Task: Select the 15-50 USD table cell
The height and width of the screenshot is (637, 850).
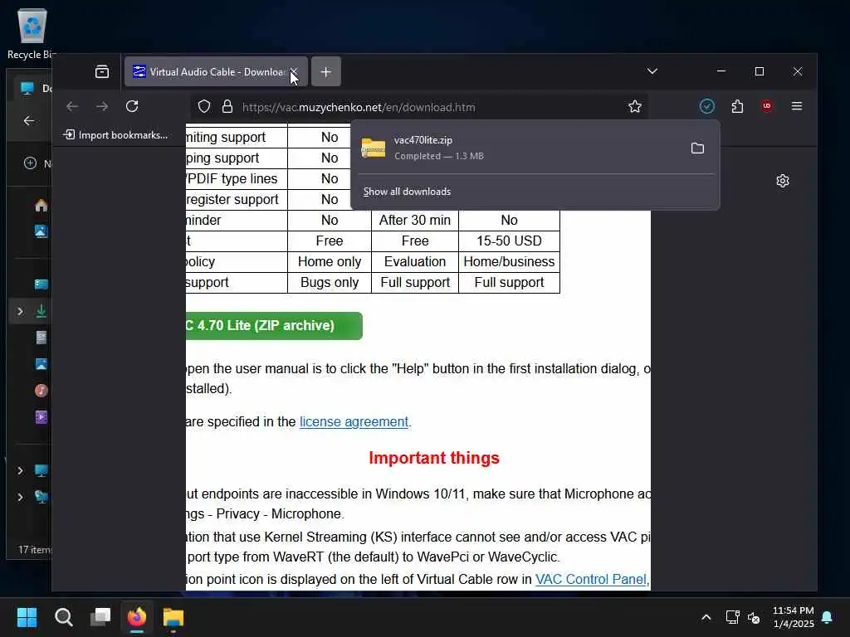Action: coord(509,241)
